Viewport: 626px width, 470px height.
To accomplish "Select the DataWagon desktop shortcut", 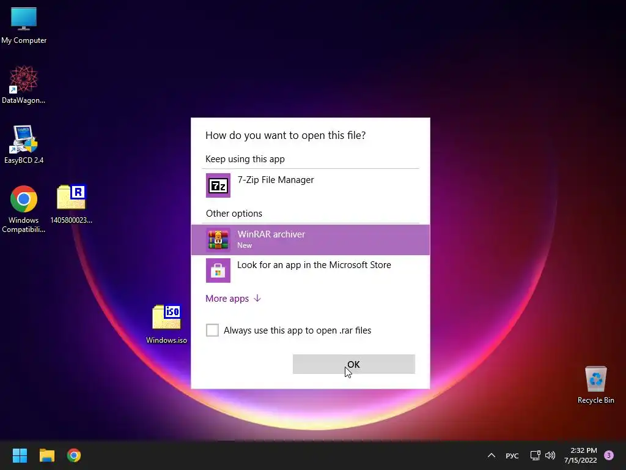I will [x=24, y=85].
